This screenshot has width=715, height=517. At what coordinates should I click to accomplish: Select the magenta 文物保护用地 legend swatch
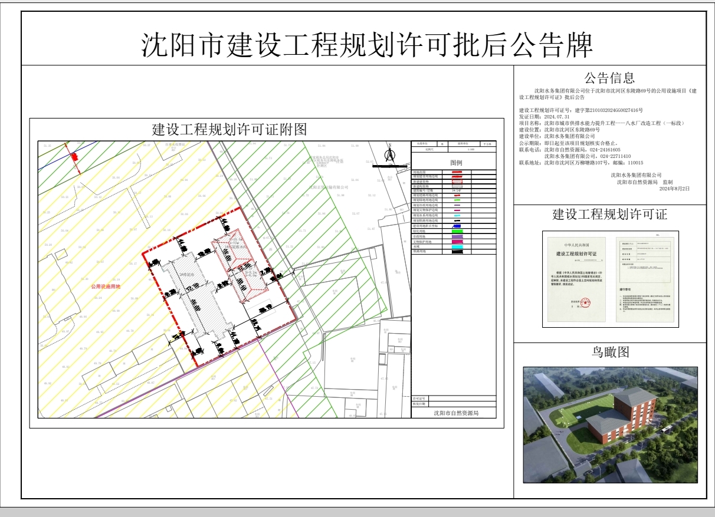(x=457, y=242)
